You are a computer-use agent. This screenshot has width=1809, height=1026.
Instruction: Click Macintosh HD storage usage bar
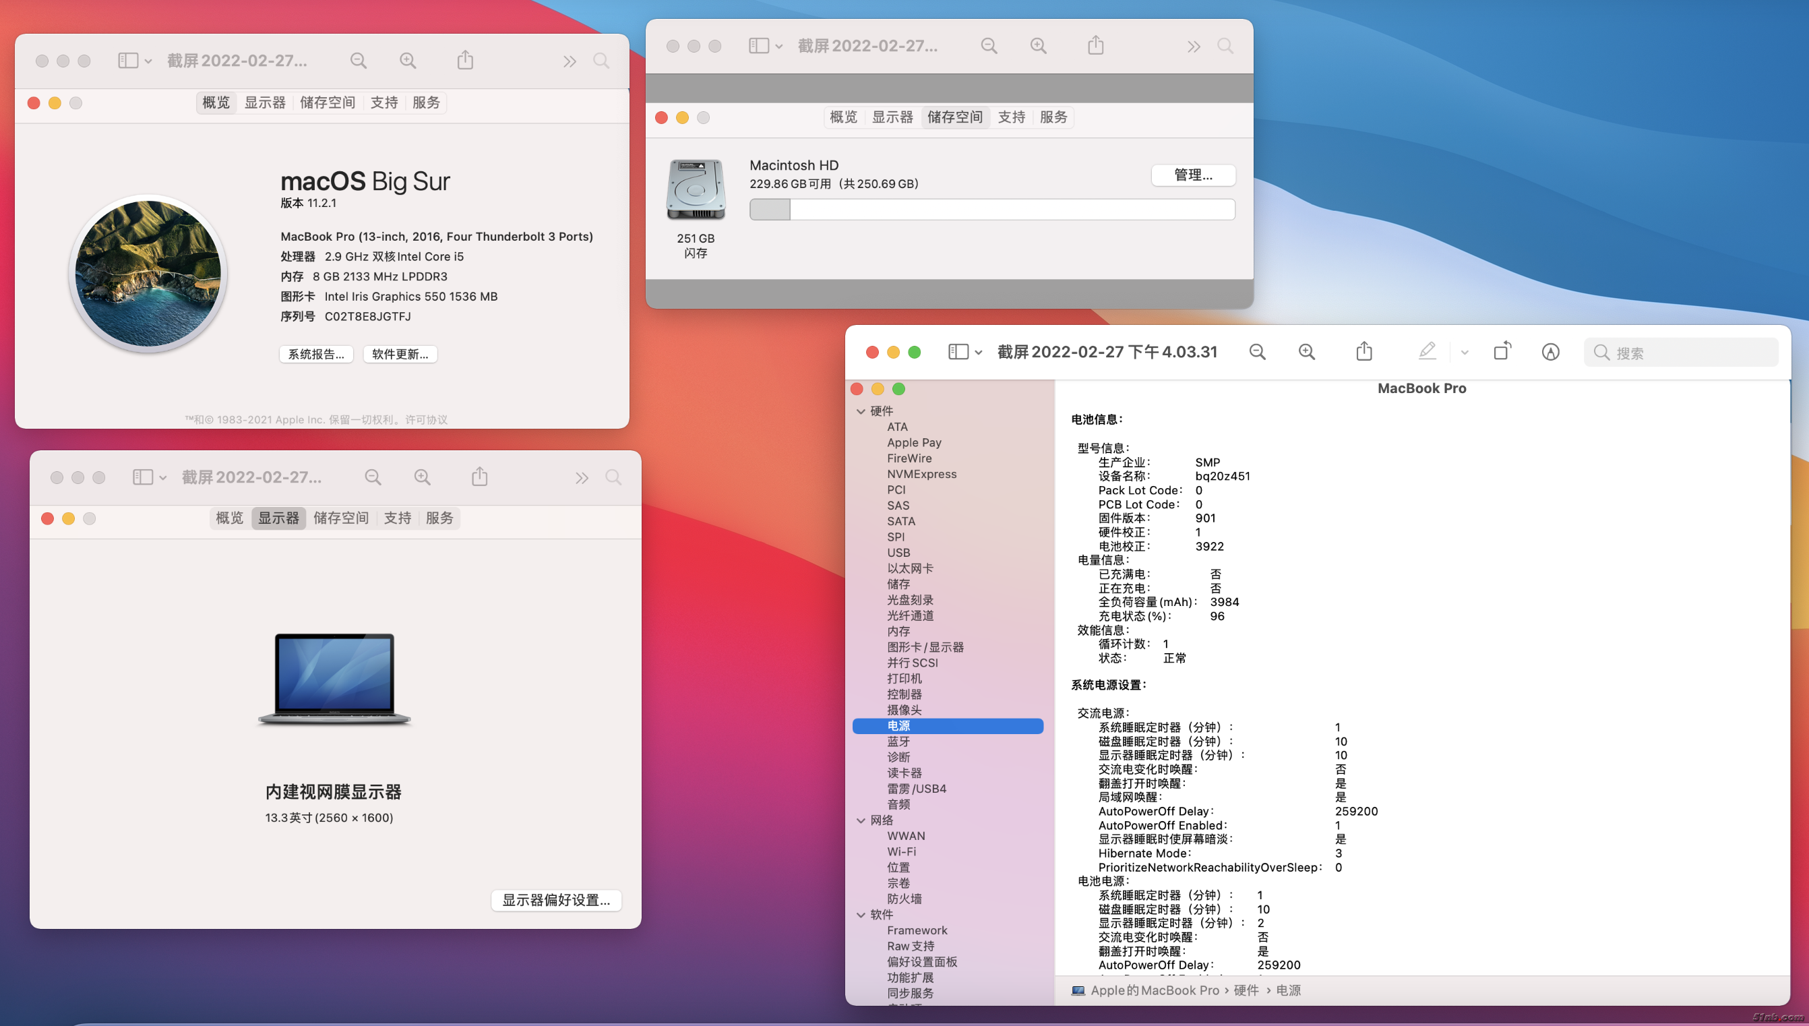coord(992,209)
